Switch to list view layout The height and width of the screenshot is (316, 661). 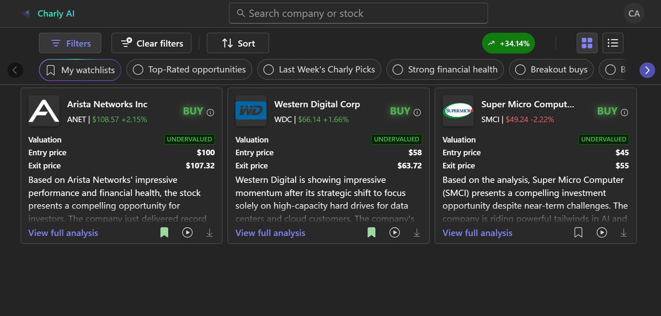click(x=613, y=43)
